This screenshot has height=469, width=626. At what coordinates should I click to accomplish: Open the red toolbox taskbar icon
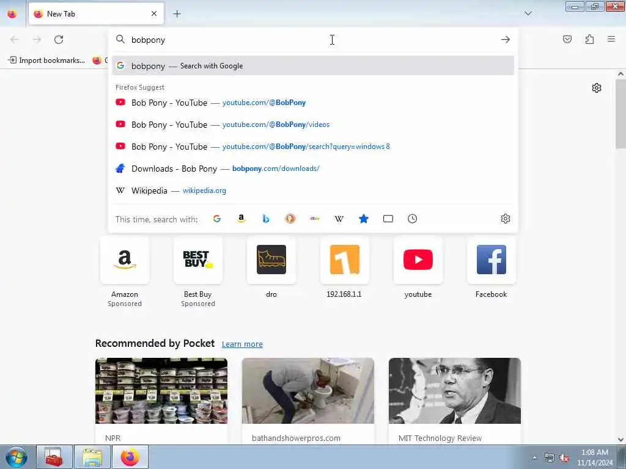coord(54,457)
